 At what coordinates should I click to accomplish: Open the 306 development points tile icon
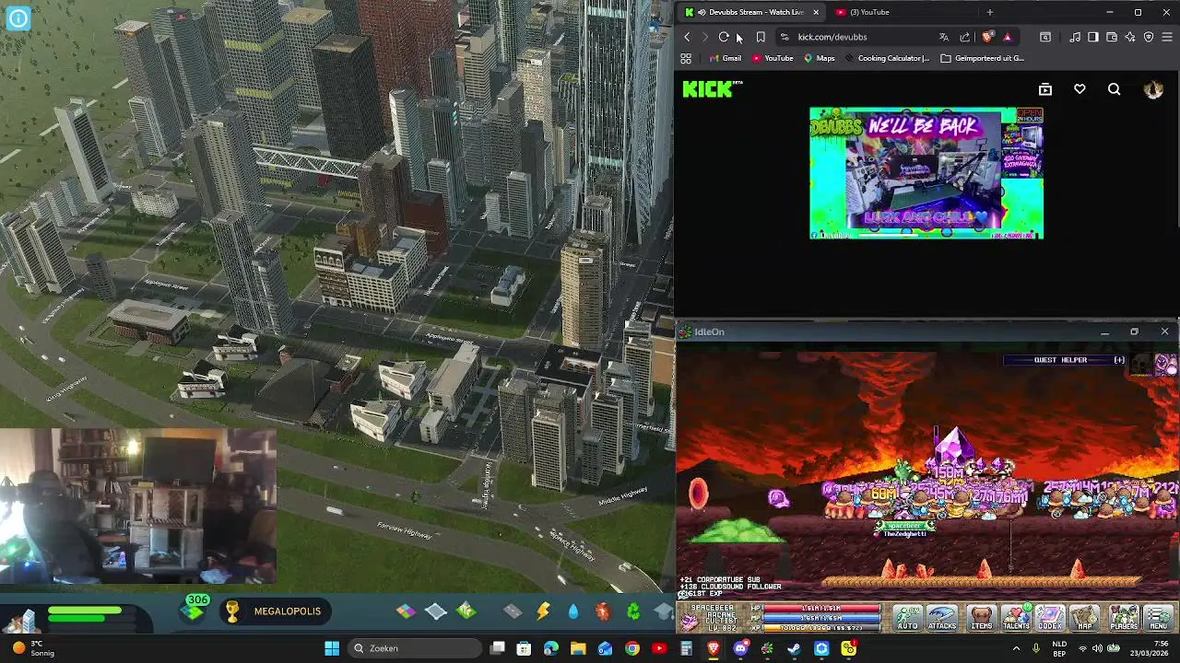click(x=195, y=610)
